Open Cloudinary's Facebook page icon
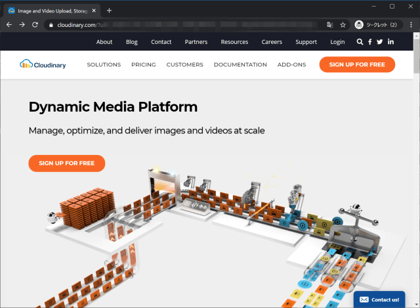This screenshot has height=308, width=420. [x=370, y=42]
